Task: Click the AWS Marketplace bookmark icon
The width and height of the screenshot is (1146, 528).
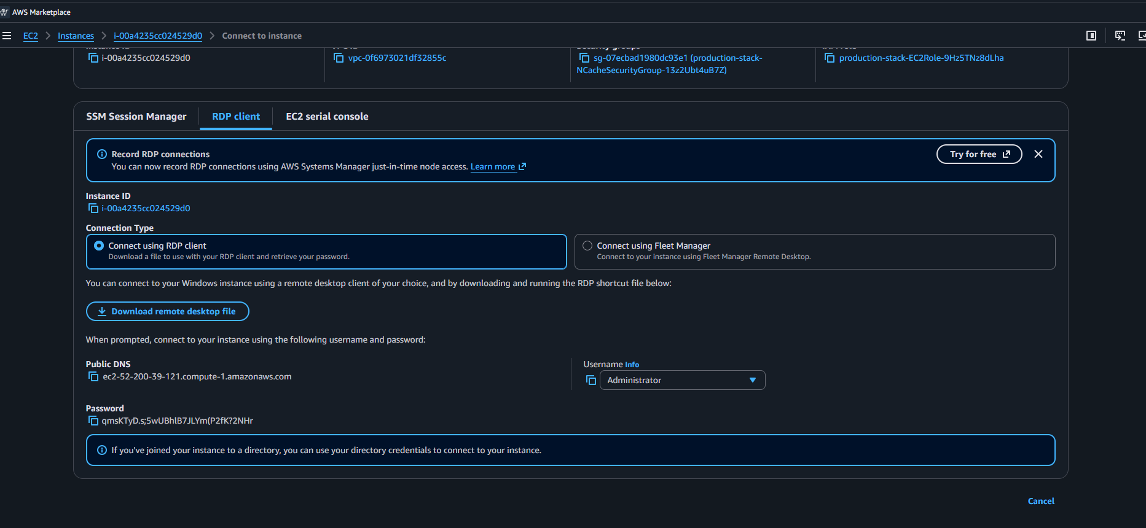Action: tap(4, 12)
